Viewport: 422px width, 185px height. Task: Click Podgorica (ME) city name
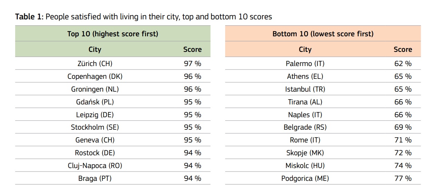click(305, 178)
